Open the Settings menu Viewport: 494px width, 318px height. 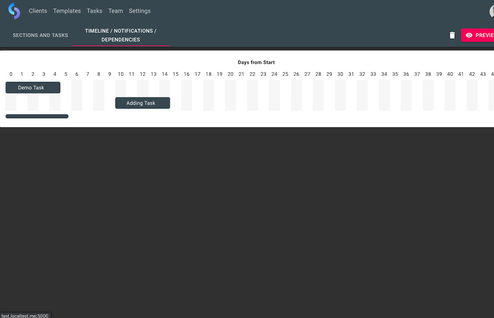tap(140, 11)
